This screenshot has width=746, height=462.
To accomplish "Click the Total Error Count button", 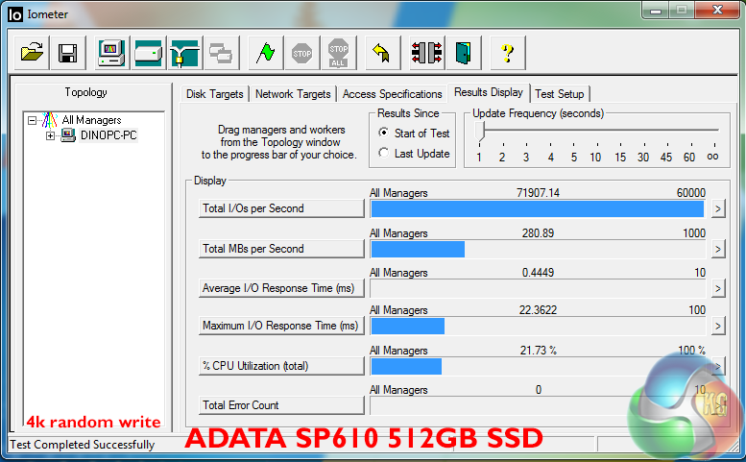I will pyautogui.click(x=281, y=405).
